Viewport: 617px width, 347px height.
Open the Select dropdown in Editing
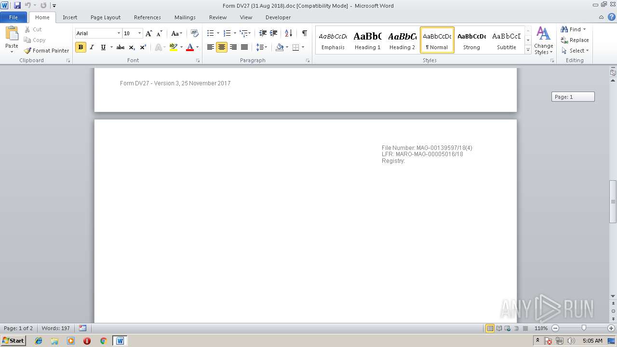coord(575,51)
